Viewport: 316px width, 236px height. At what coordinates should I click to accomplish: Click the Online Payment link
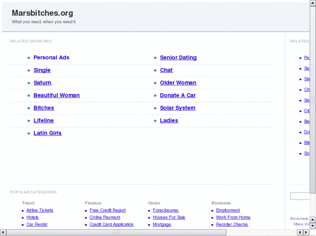point(105,217)
